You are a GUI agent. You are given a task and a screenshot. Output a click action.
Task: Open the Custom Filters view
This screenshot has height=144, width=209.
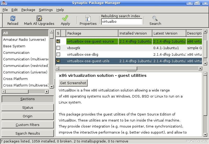tap(28, 125)
